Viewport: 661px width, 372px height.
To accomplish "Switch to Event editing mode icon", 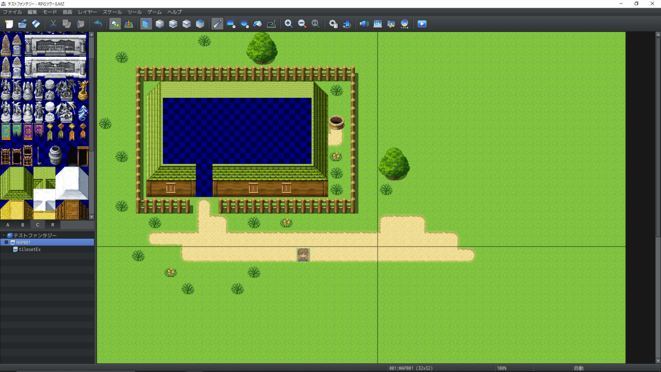I will [129, 24].
